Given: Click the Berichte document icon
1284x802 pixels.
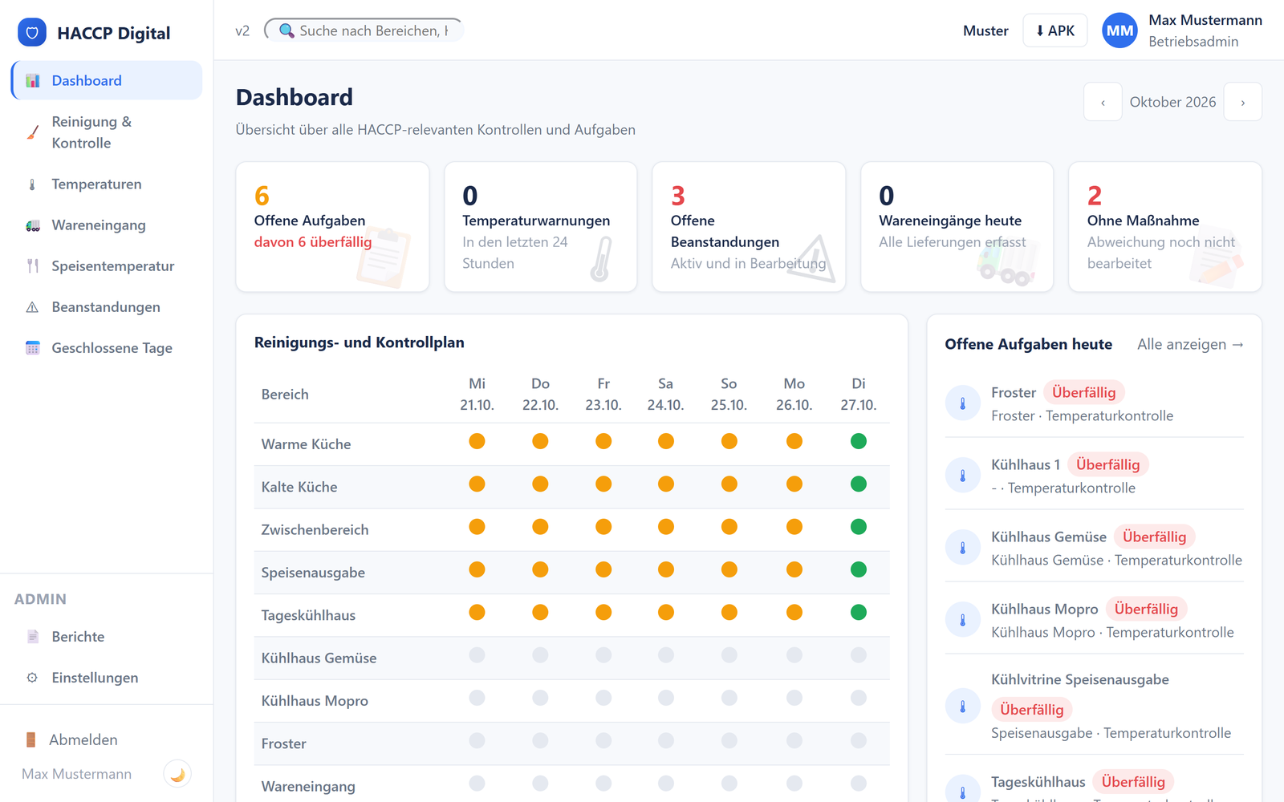Looking at the screenshot, I should pyautogui.click(x=32, y=637).
